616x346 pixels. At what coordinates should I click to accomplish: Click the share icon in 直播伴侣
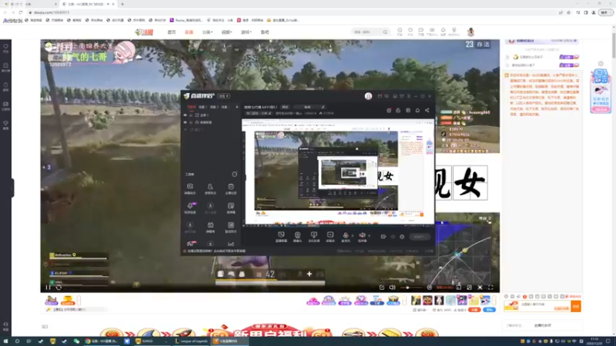[x=427, y=110]
